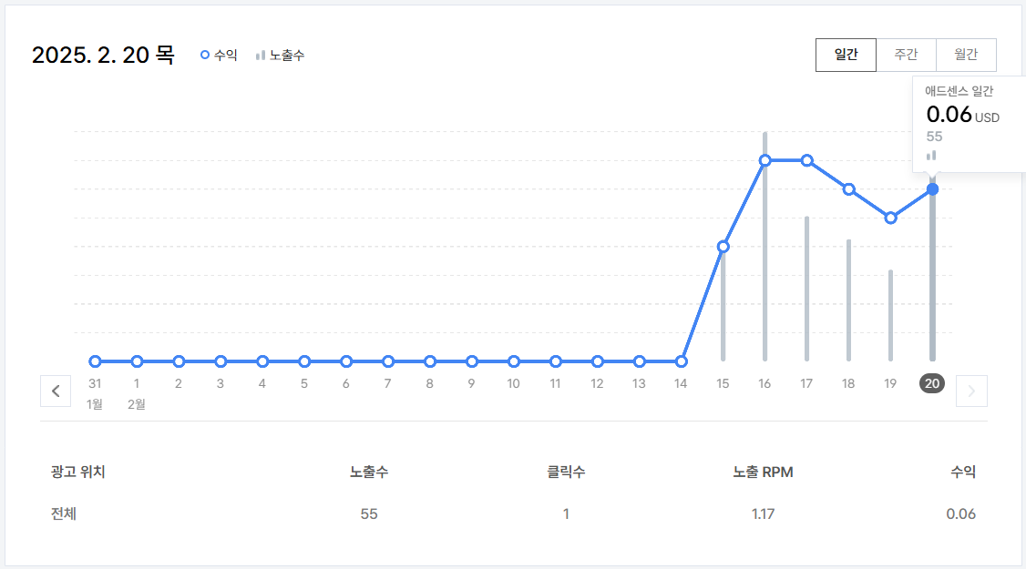Select the 일간 daily tab
This screenshot has width=1026, height=569.
click(x=846, y=55)
